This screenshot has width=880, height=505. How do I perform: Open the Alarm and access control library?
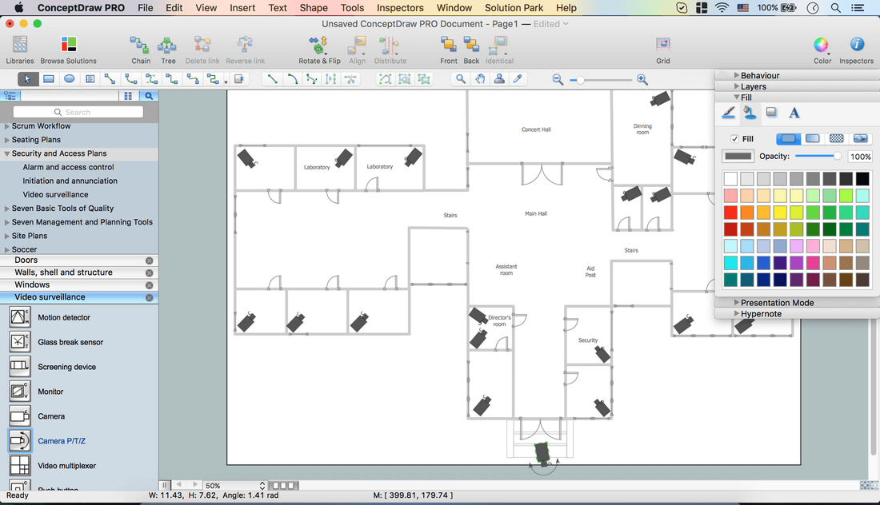[x=69, y=167]
